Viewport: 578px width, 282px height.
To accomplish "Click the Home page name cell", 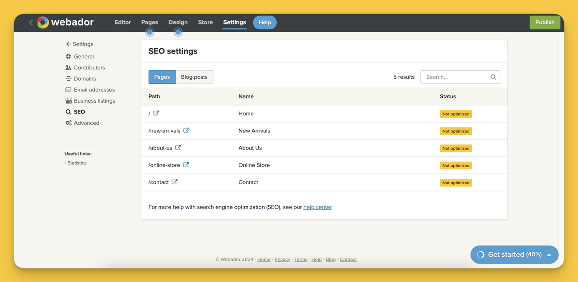I will click(x=246, y=114).
